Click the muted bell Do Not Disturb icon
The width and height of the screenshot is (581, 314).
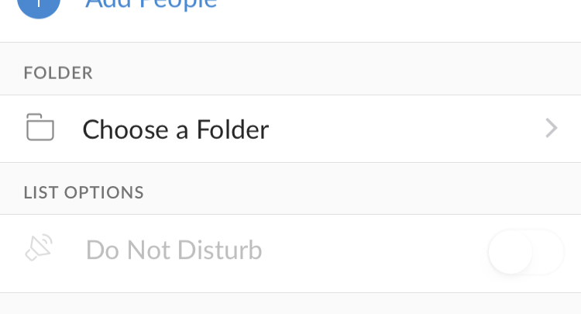click(x=39, y=250)
